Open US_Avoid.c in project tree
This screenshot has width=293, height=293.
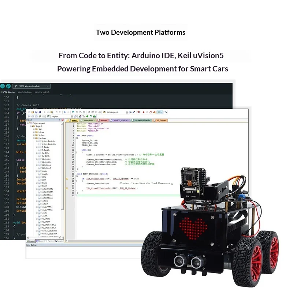click(46, 159)
